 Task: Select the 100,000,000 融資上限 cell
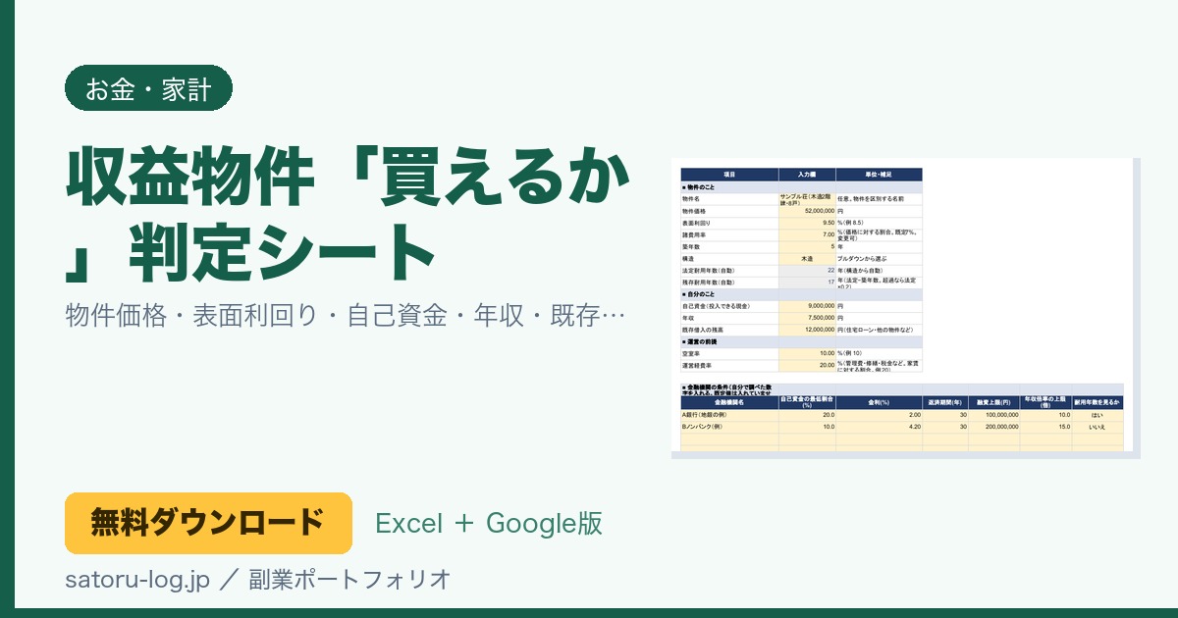click(993, 415)
